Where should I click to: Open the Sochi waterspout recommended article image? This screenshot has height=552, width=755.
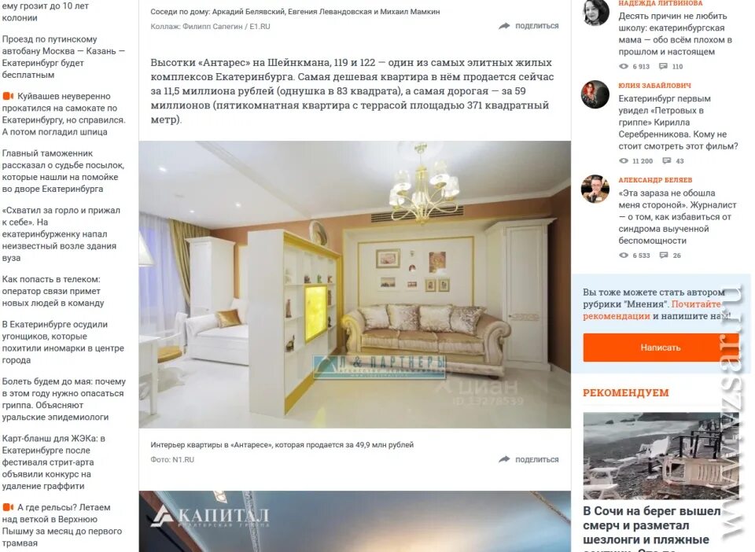(x=660, y=456)
